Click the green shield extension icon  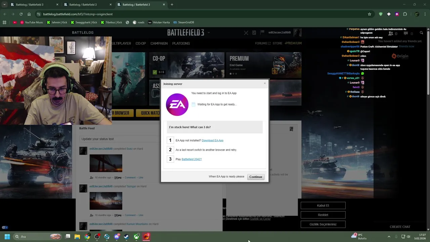pos(381,14)
